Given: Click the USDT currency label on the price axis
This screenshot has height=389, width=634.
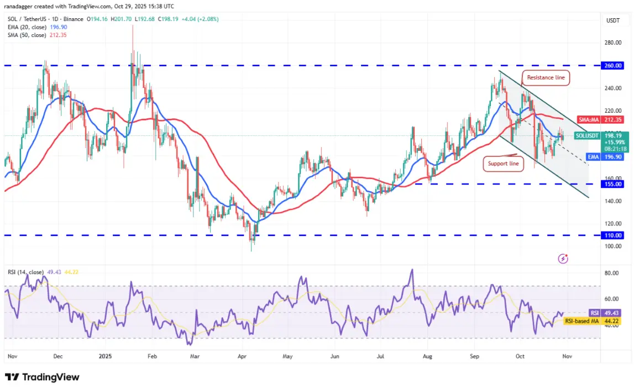Looking at the screenshot, I should point(612,20).
